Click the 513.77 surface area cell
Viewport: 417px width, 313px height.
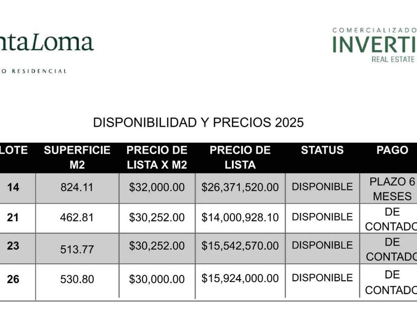pyautogui.click(x=77, y=249)
